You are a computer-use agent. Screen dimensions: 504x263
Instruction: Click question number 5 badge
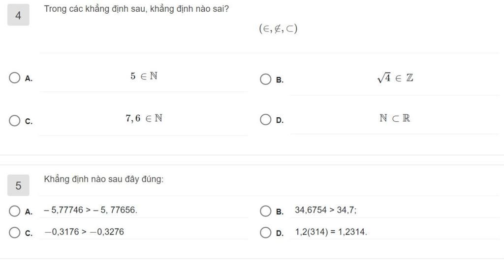18,185
